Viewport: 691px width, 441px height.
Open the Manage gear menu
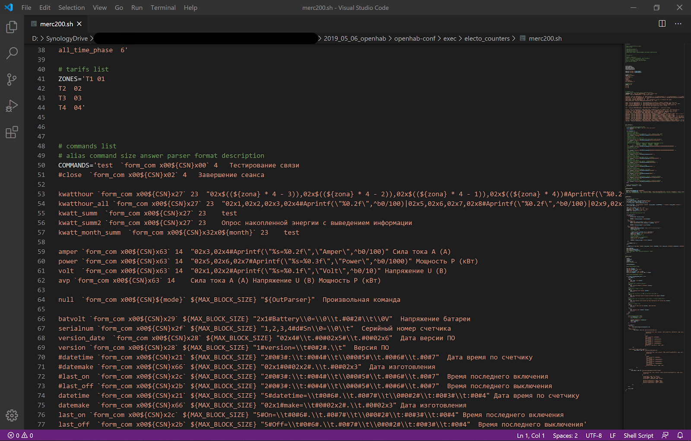[x=12, y=416]
